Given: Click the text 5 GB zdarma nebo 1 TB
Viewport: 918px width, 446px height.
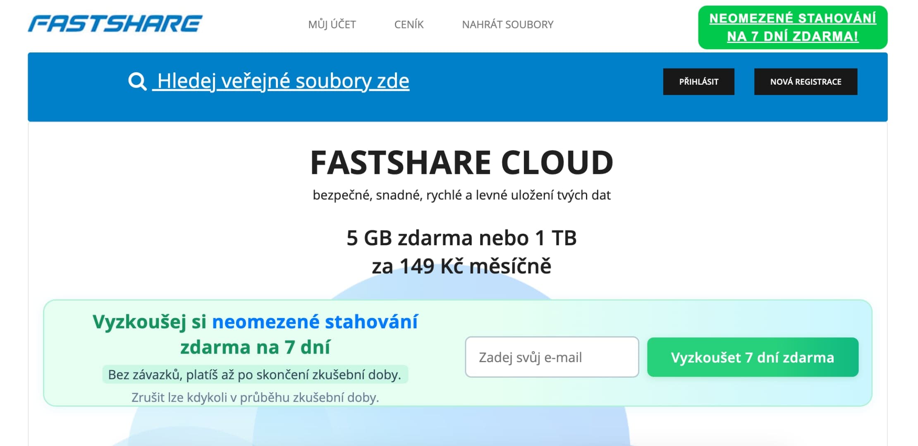Looking at the screenshot, I should coord(461,238).
